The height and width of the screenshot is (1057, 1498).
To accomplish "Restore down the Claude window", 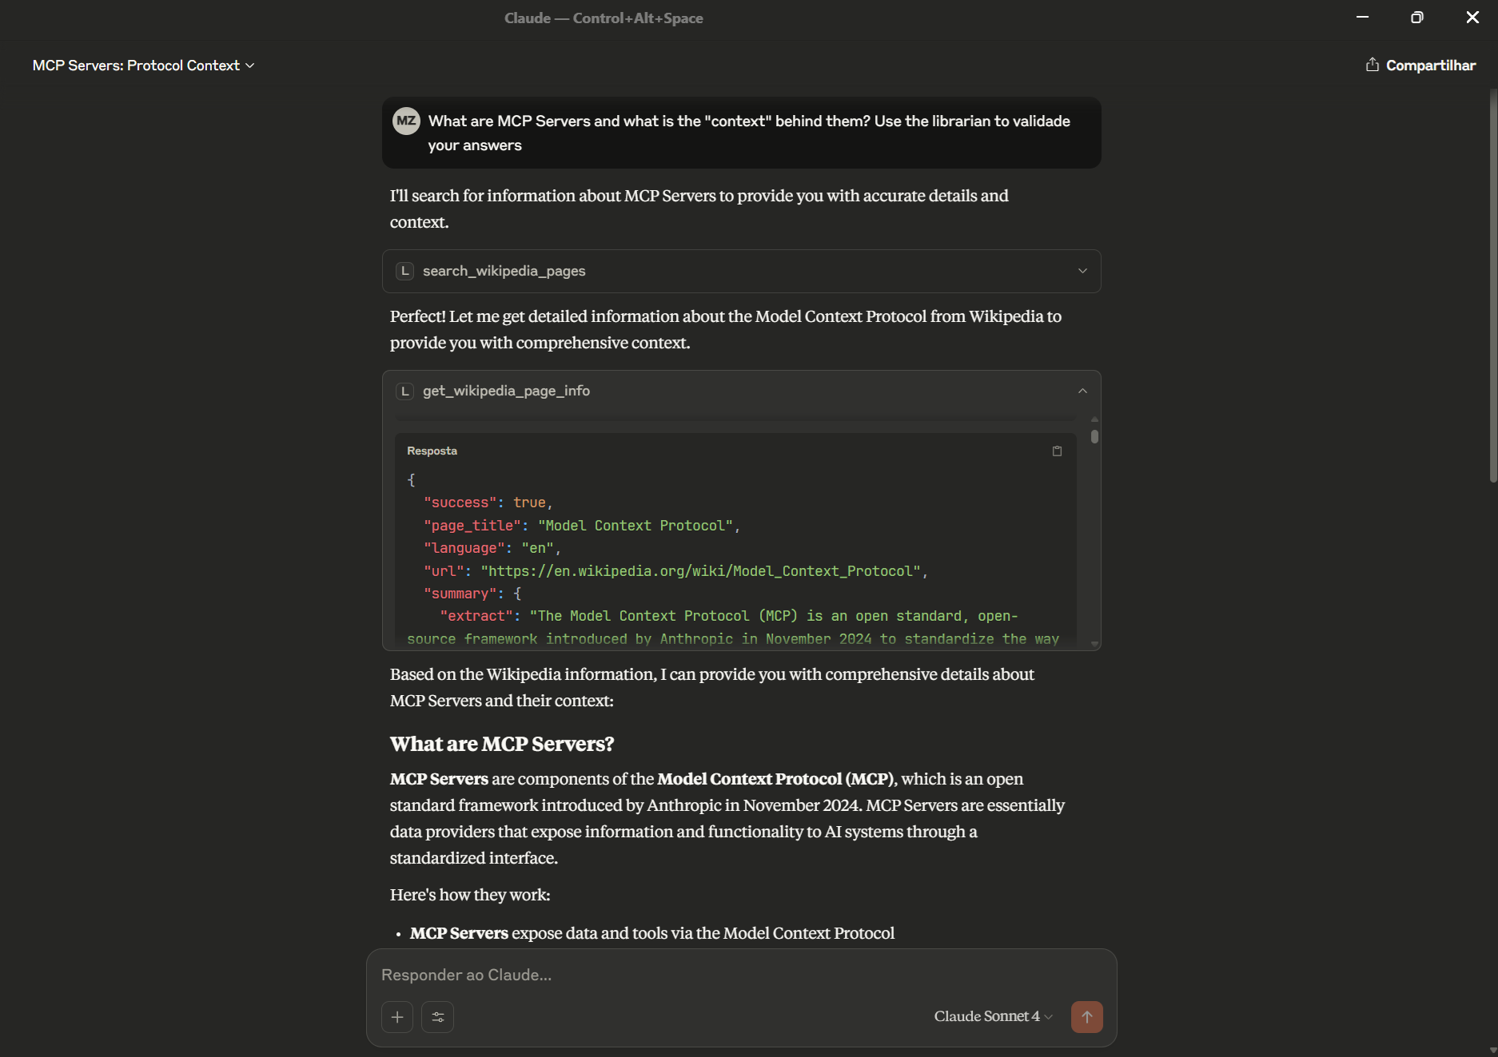I will [1417, 18].
